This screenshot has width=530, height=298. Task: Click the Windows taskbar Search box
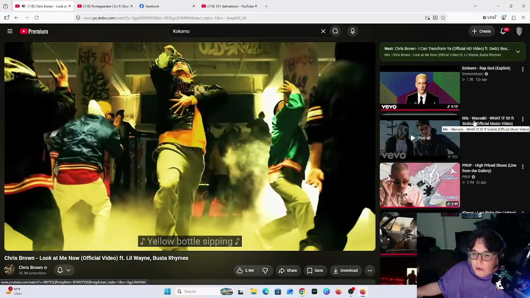click(205, 291)
